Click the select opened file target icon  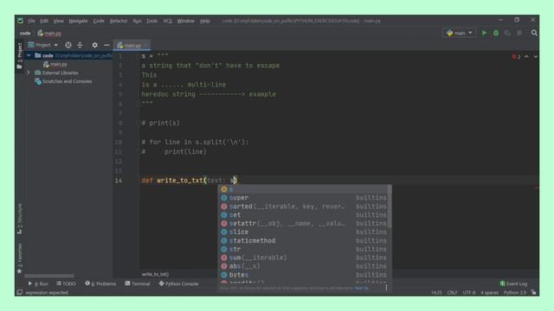tap(68, 45)
